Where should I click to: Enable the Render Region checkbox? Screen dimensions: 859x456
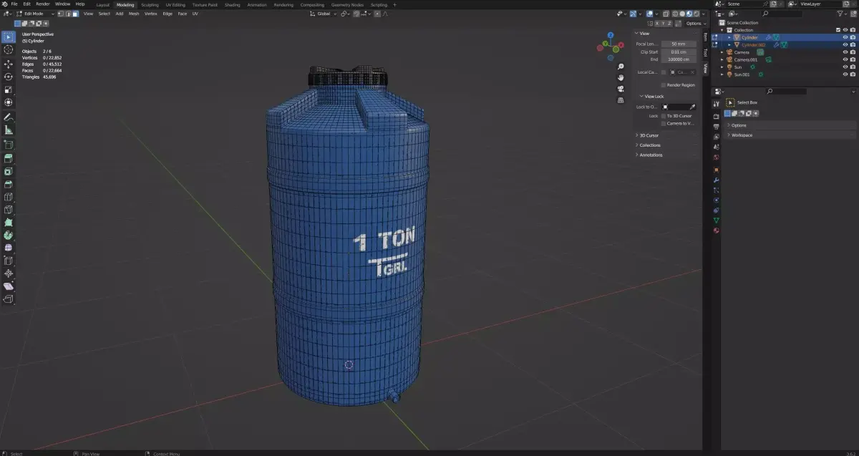pyautogui.click(x=664, y=85)
